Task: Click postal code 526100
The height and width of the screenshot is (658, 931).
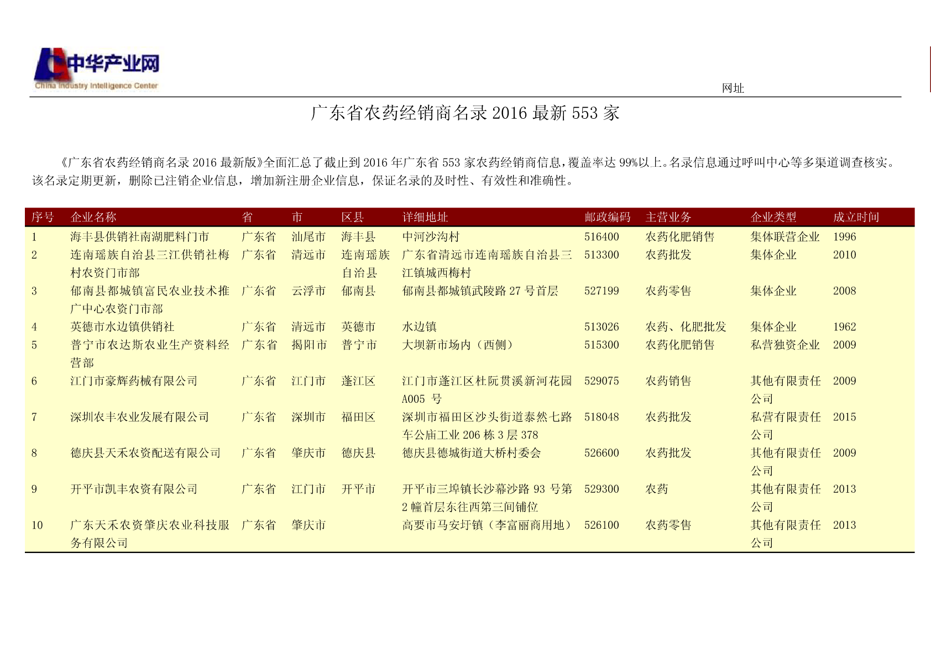Action: pyautogui.click(x=602, y=525)
